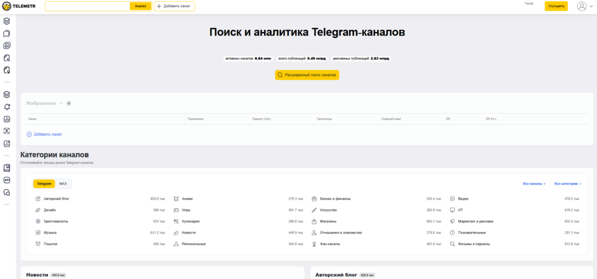
Task: Click the layers icon above the bell
Action: click(x=6, y=94)
